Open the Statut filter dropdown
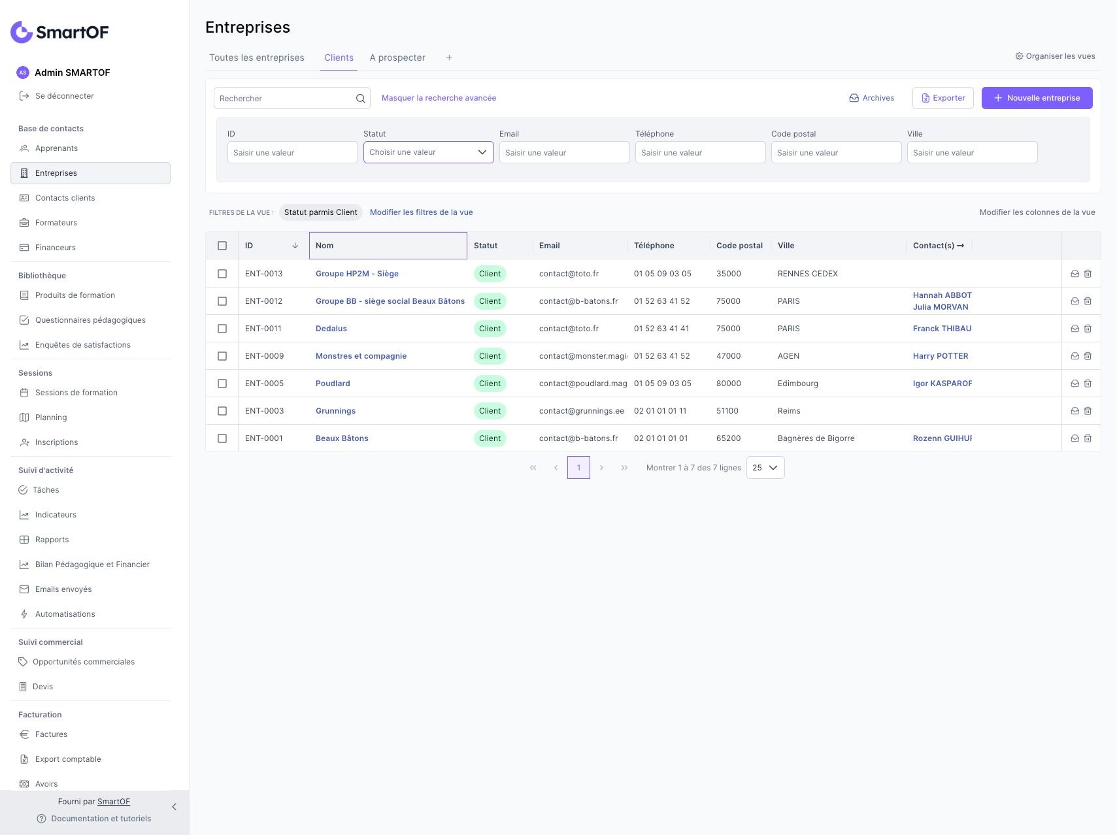 (x=428, y=152)
